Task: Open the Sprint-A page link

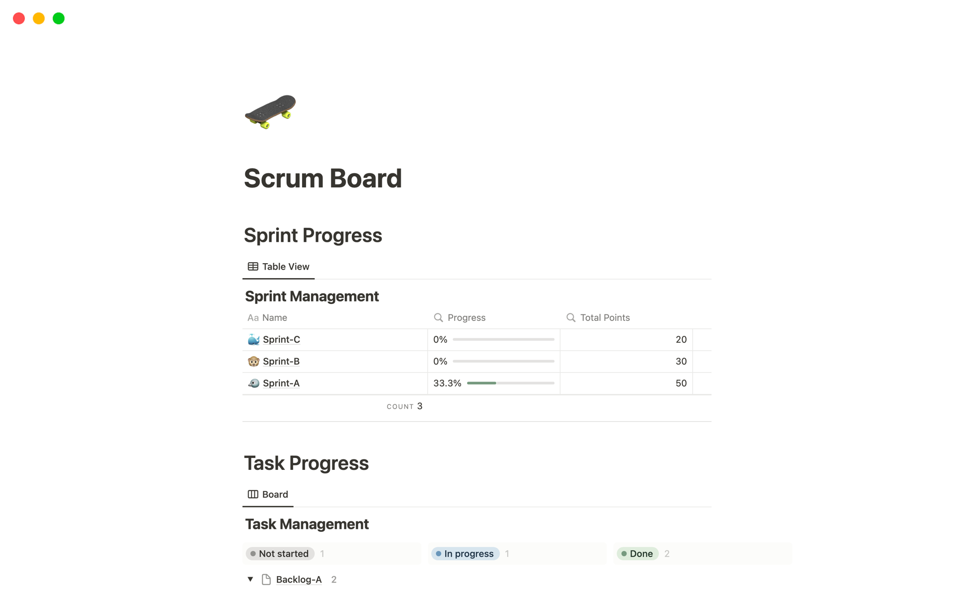Action: coord(281,383)
